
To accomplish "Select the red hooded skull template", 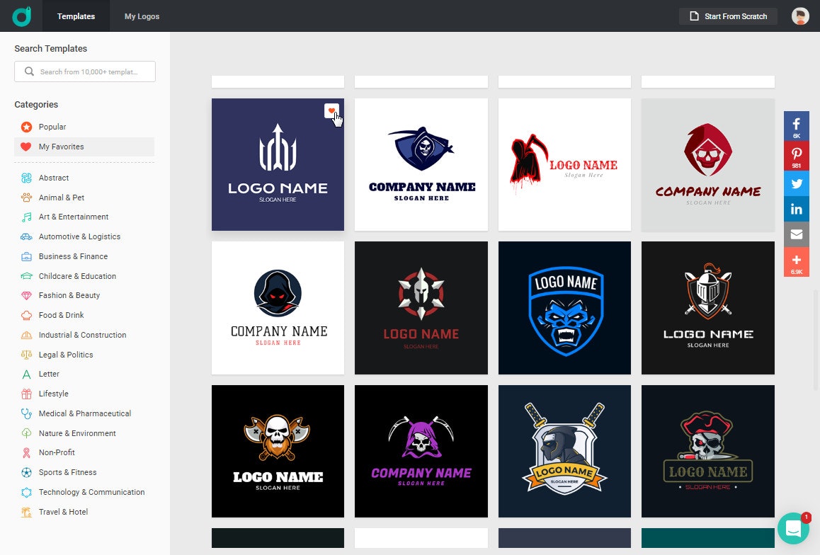I will point(708,165).
